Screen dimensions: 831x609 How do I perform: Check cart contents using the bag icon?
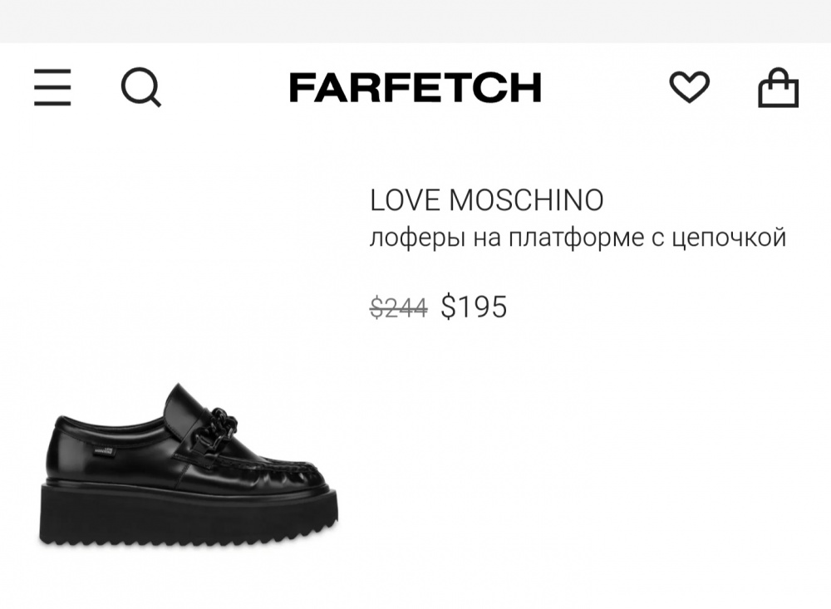(x=774, y=86)
